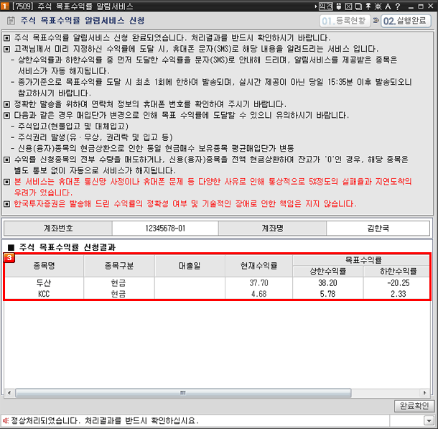Click the 상한수익률 column header
438x429 pixels.
click(x=328, y=271)
